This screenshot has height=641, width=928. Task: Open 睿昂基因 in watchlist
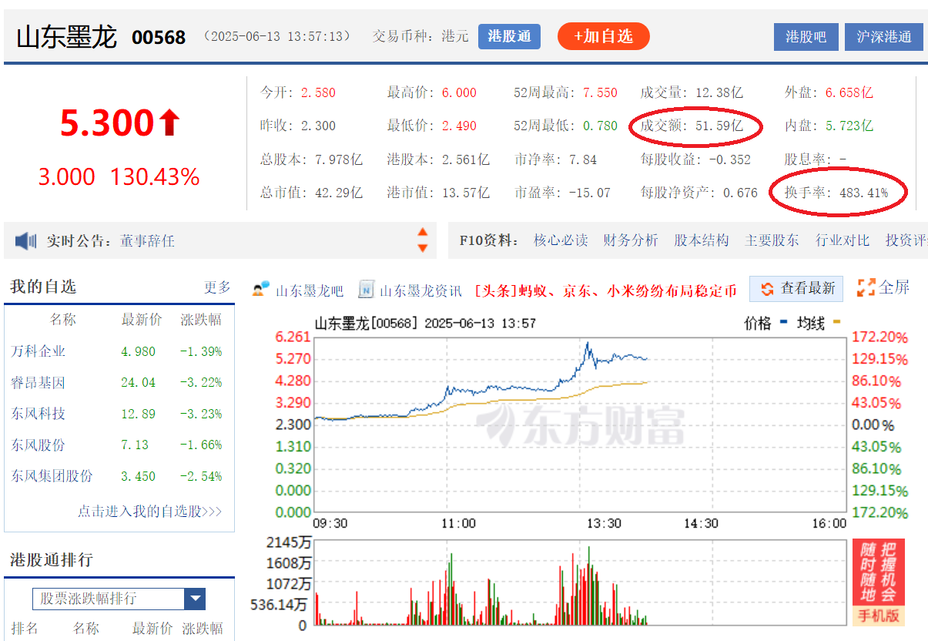[39, 382]
